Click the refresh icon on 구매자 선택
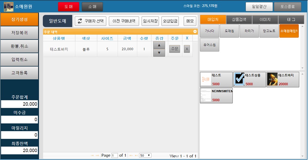Viewport: 308px width, 160px height. click(x=80, y=21)
